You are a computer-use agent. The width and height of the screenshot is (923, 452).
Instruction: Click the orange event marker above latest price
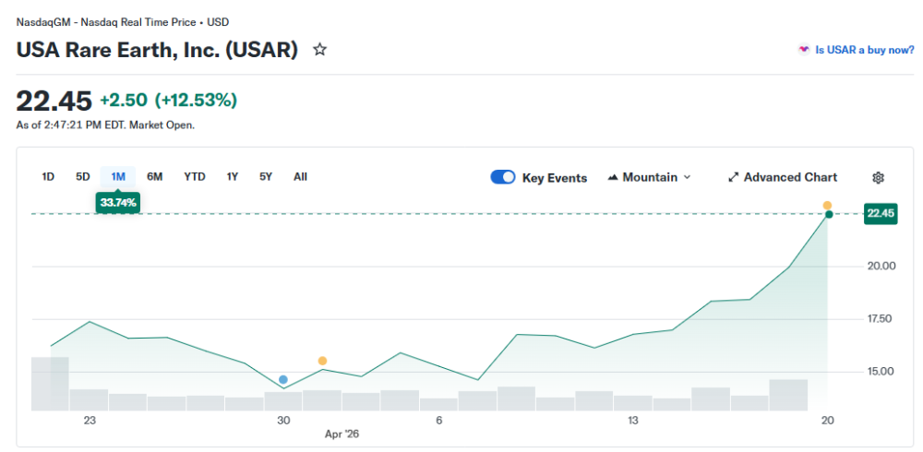[x=827, y=205]
